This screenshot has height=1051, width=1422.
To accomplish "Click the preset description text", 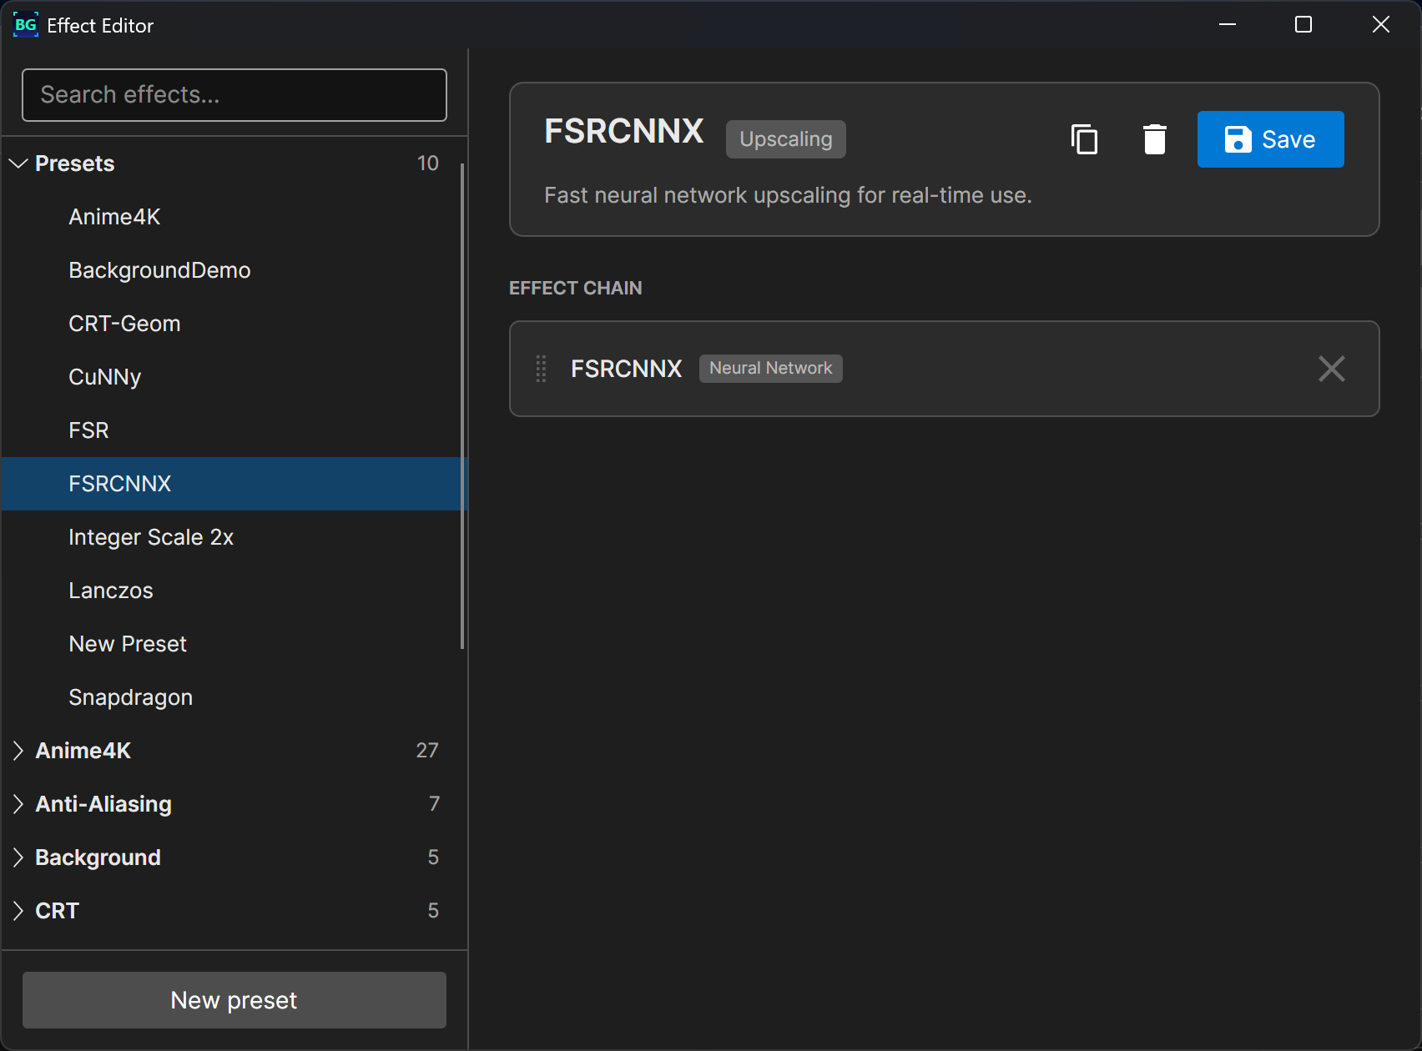I will pos(789,195).
